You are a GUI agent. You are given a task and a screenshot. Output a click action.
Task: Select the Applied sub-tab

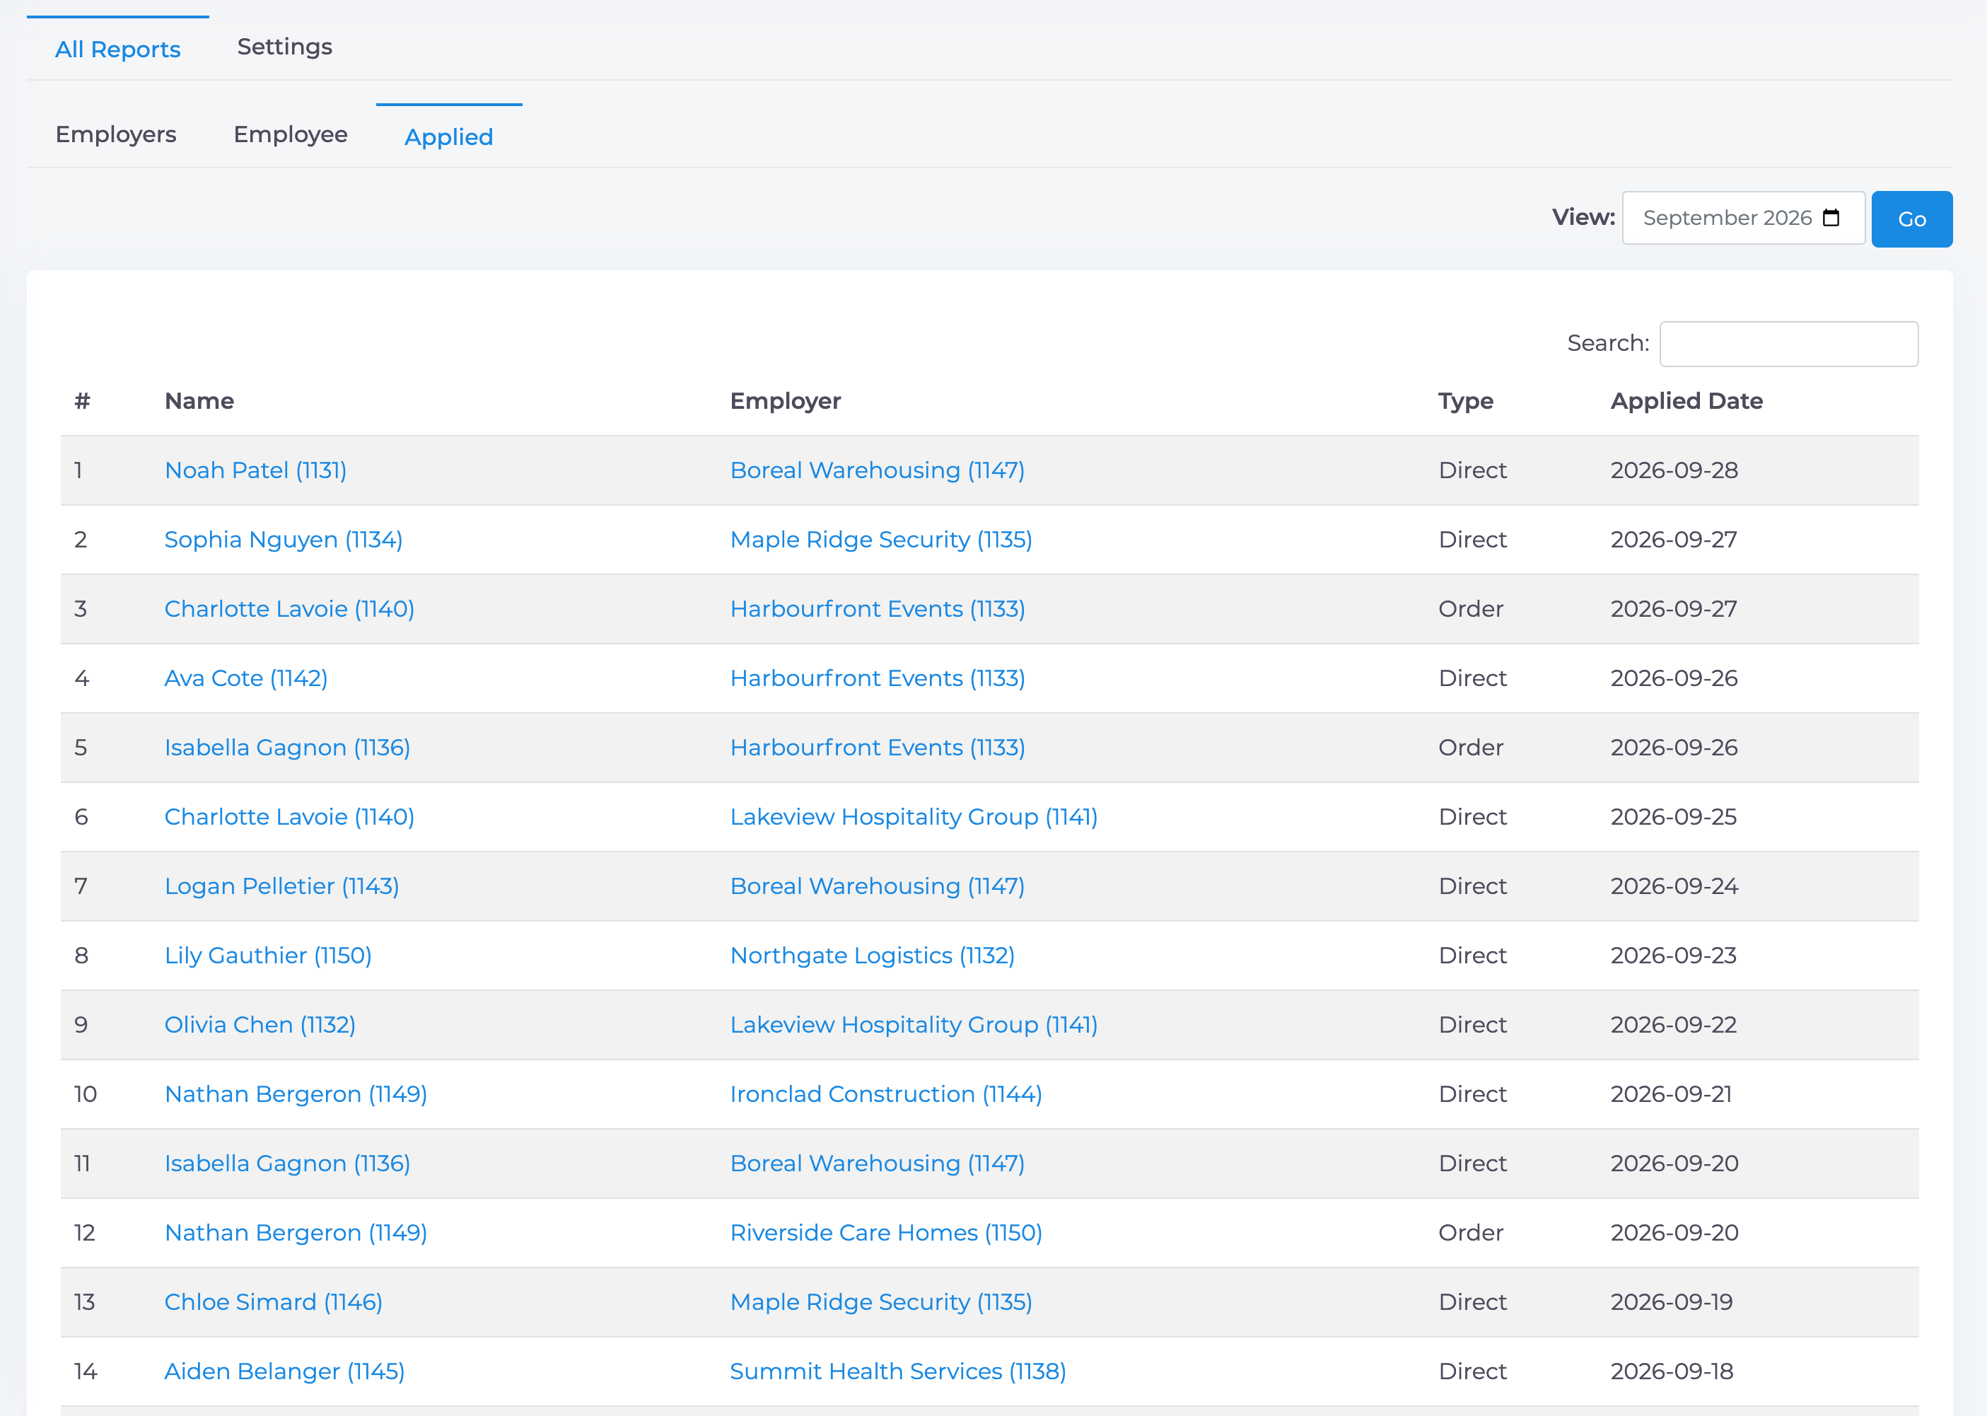point(449,137)
